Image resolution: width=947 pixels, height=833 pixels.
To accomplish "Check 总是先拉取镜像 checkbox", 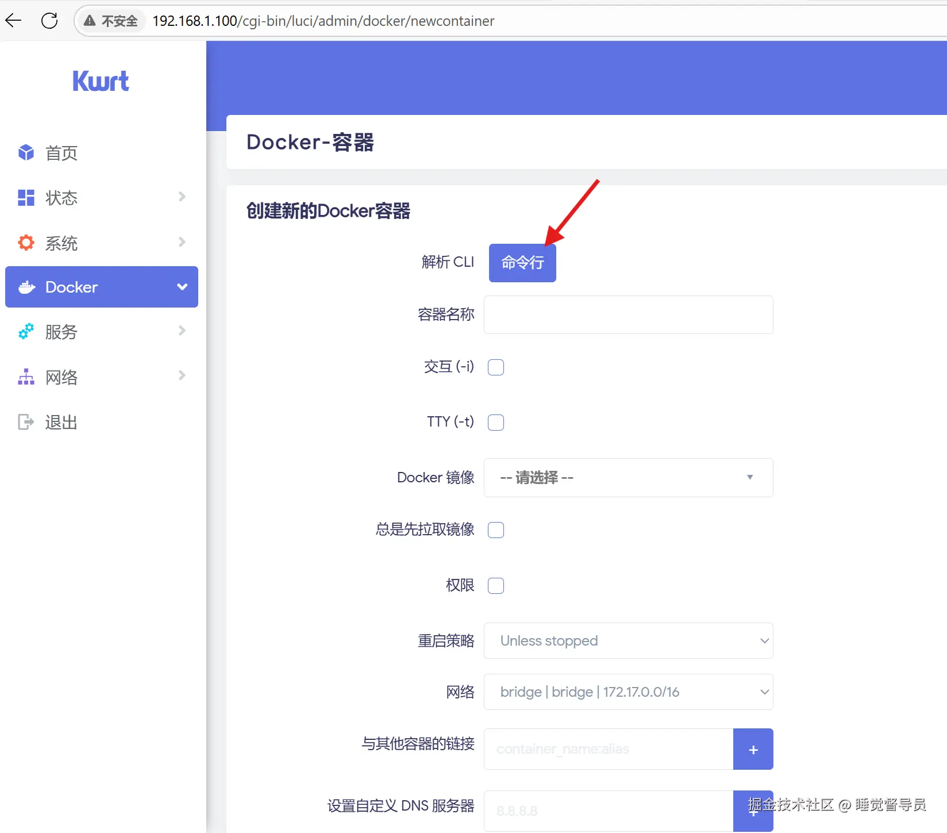I will point(496,529).
